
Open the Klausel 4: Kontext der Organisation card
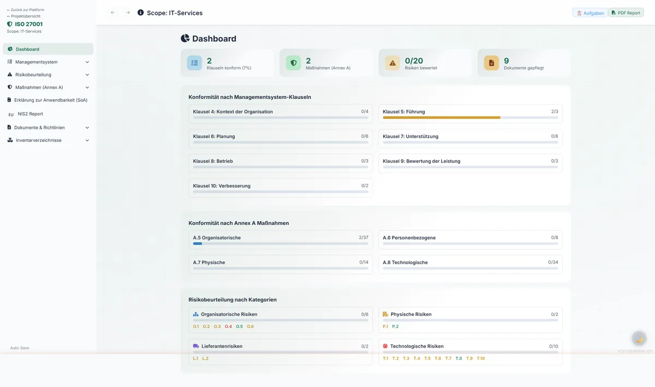point(281,114)
